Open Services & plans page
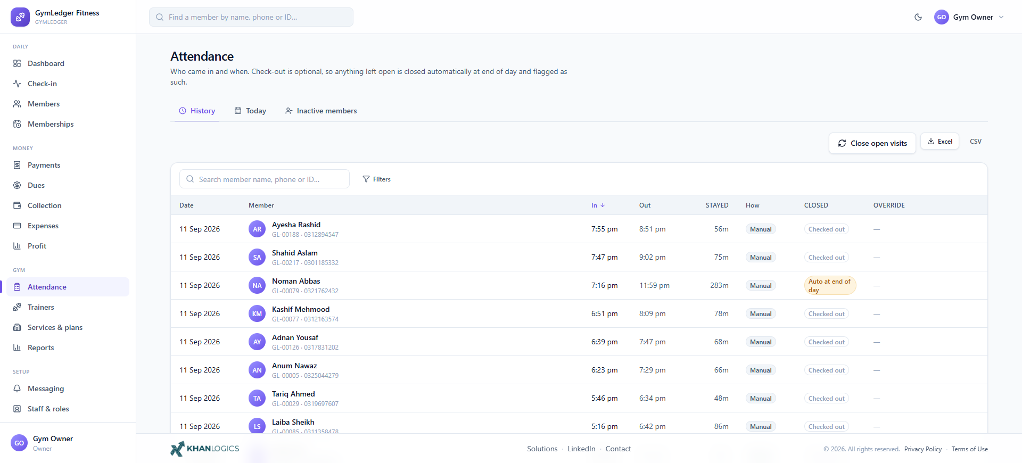Viewport: 1022px width, 463px height. [68, 327]
